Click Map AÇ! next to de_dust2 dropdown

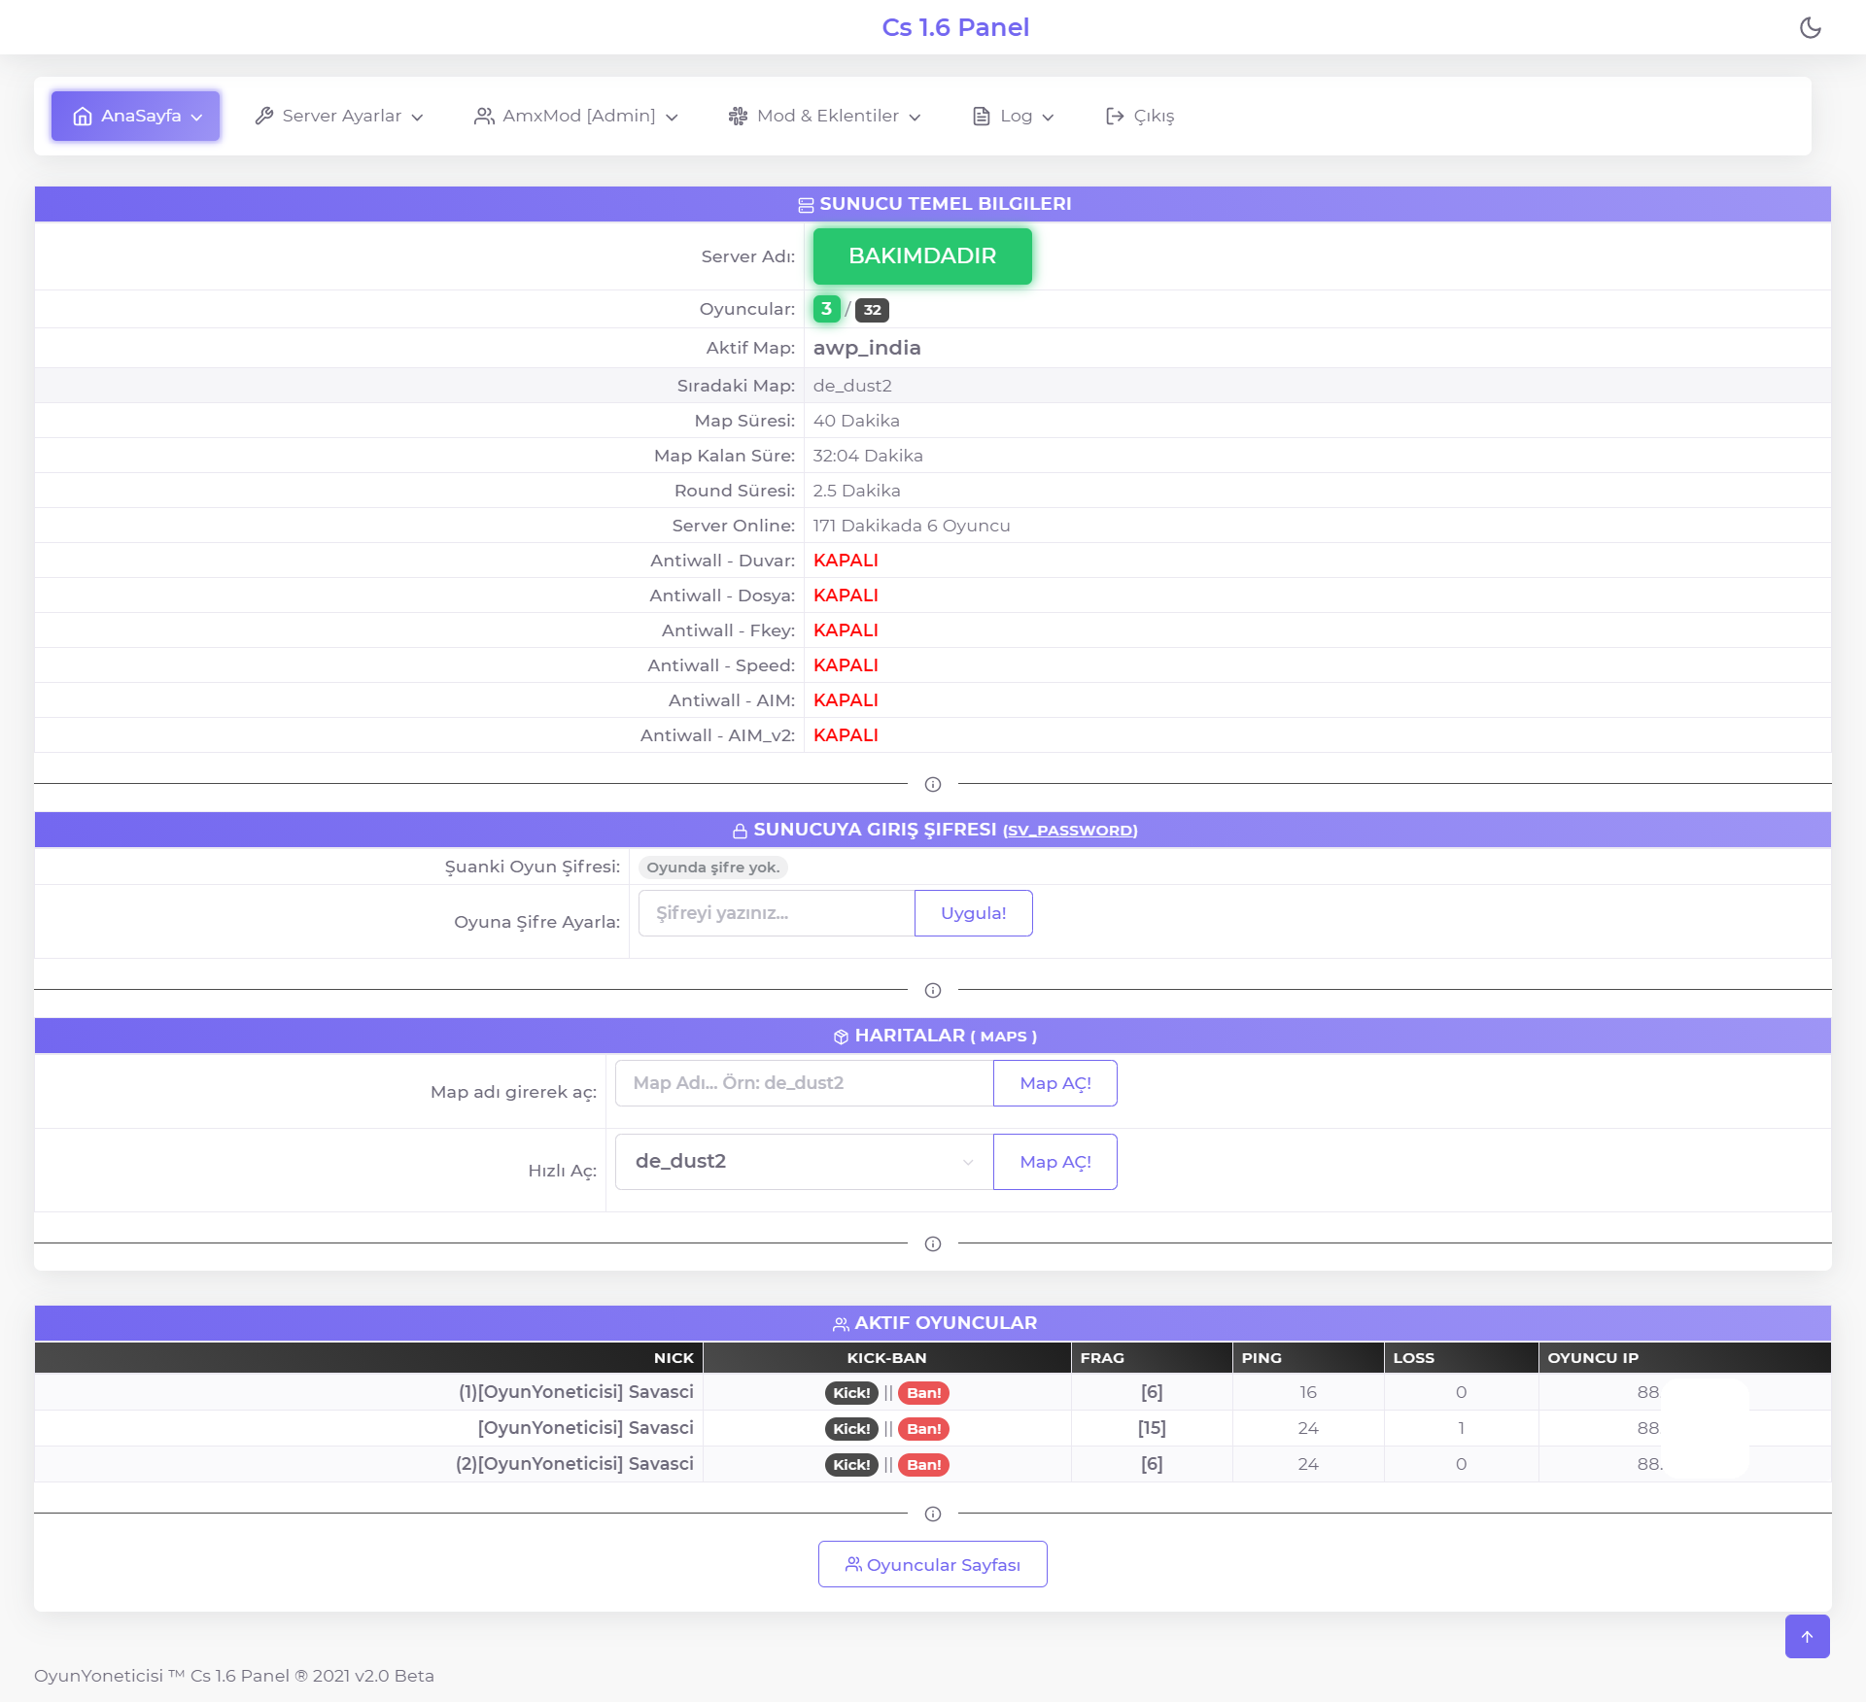[1055, 1162]
